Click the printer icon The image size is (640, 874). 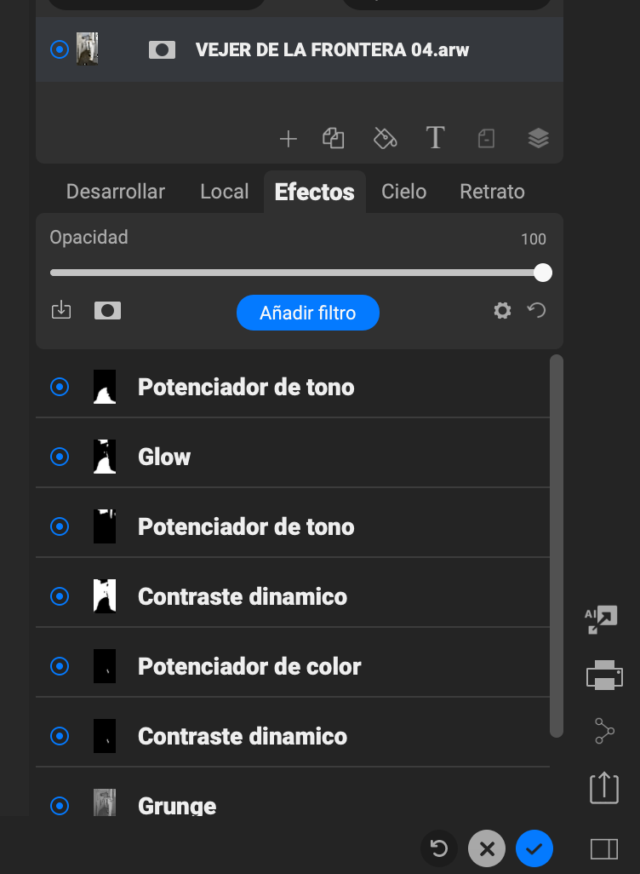point(604,676)
